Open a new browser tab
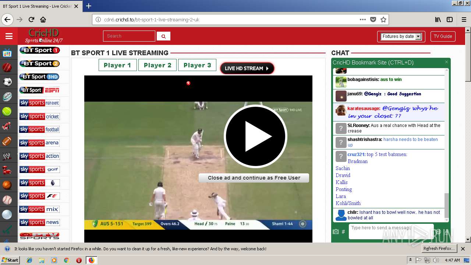Image resolution: width=471 pixels, height=265 pixels. [x=89, y=6]
